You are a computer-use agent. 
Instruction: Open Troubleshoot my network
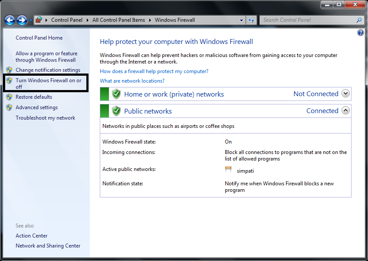pyautogui.click(x=45, y=118)
